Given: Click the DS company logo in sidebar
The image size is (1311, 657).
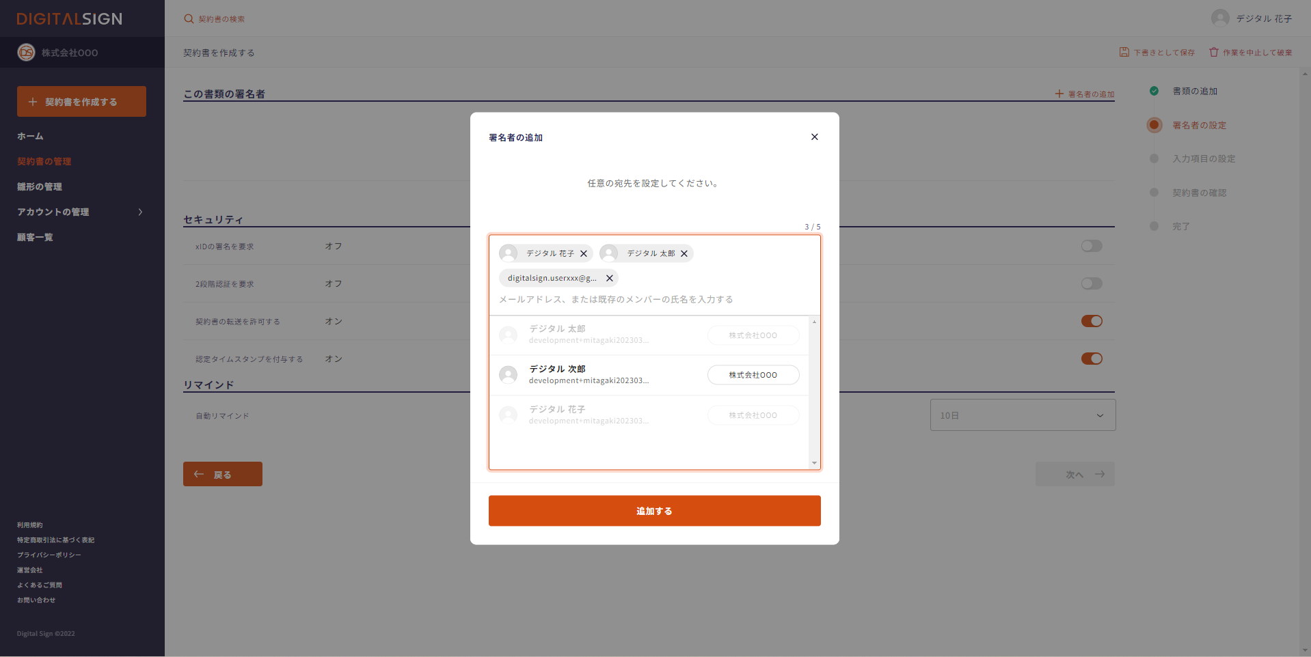Looking at the screenshot, I should pyautogui.click(x=26, y=53).
